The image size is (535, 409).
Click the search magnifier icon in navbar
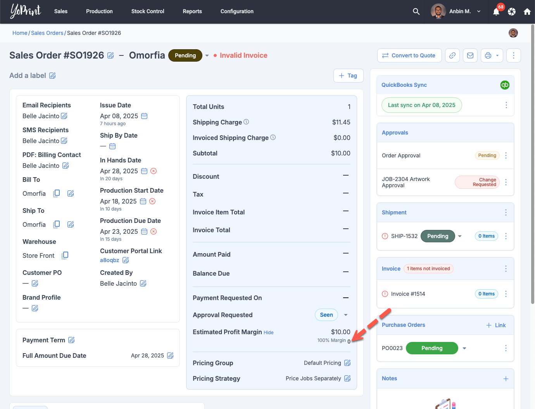(416, 12)
